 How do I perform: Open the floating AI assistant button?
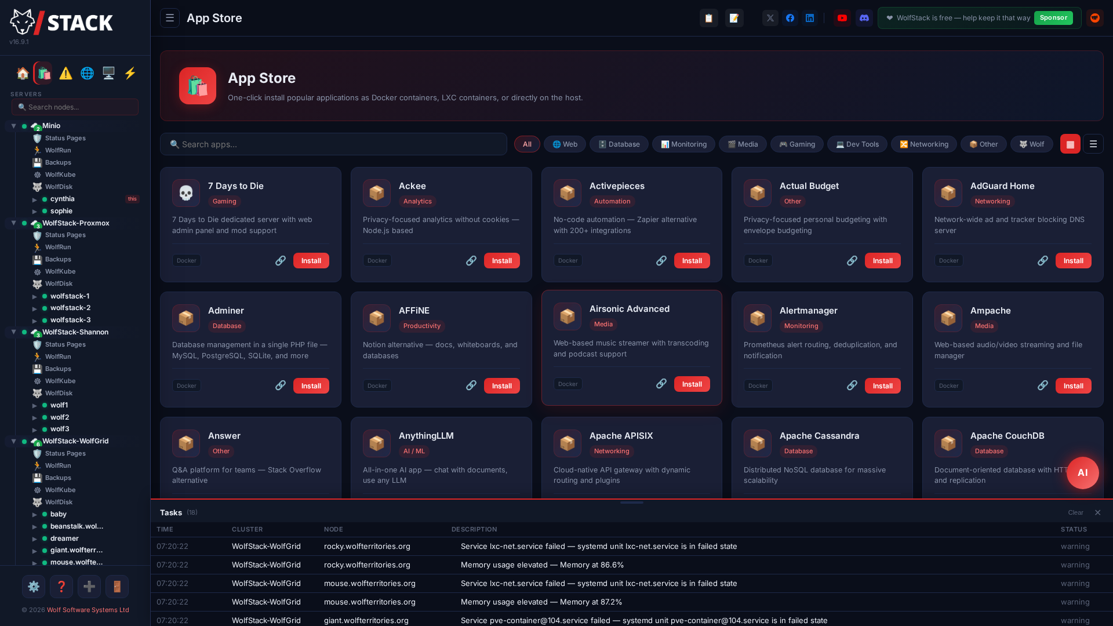(1082, 473)
